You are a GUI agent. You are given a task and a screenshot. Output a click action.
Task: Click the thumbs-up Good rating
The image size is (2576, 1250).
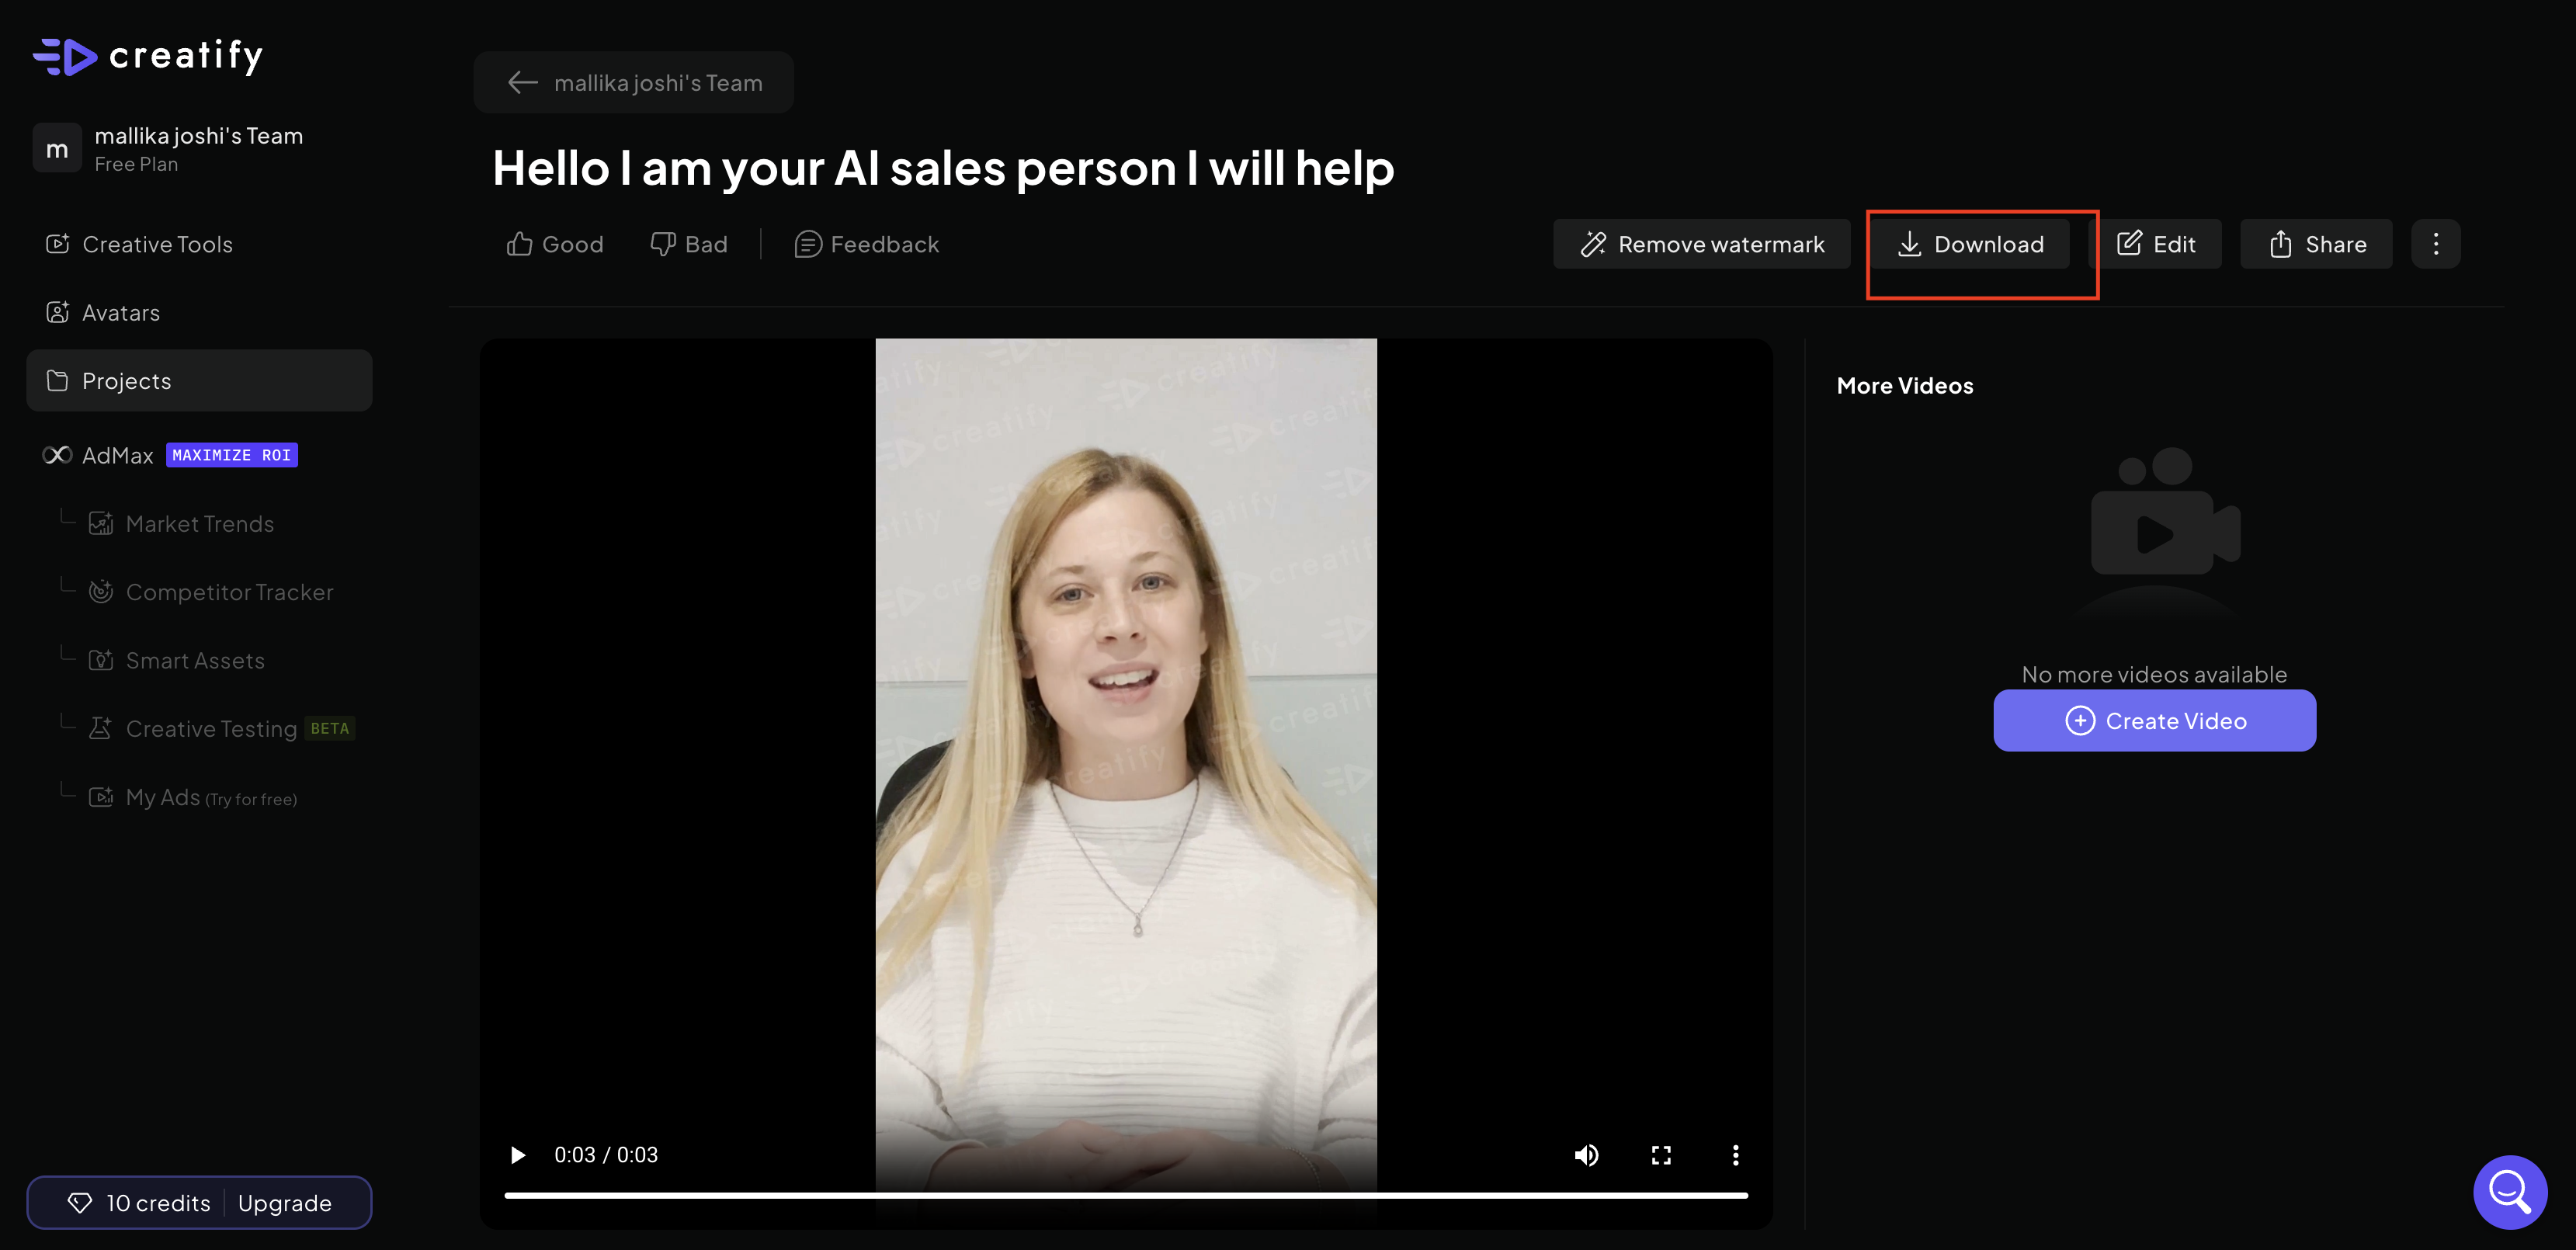(555, 244)
